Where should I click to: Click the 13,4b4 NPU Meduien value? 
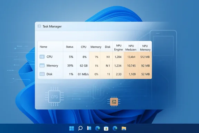point(131,57)
